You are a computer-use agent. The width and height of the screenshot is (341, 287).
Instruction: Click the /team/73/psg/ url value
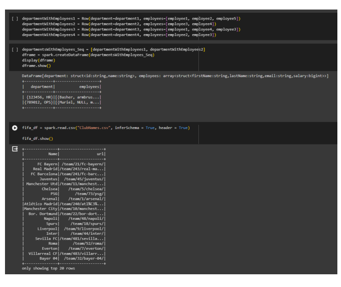[89, 194]
